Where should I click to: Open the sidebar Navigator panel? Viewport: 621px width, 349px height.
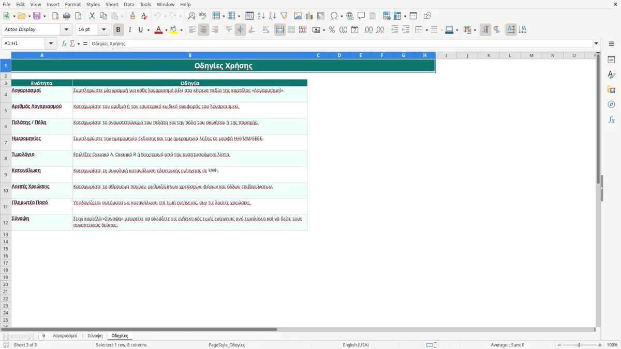pos(611,104)
